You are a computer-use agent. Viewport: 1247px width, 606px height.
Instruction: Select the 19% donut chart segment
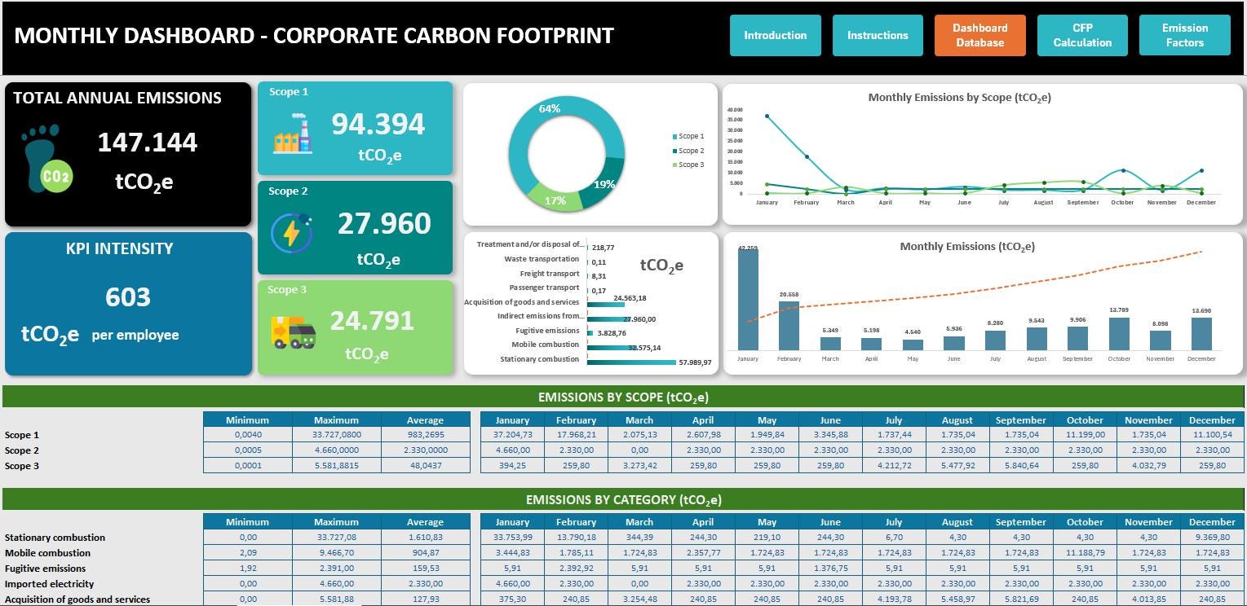(604, 183)
